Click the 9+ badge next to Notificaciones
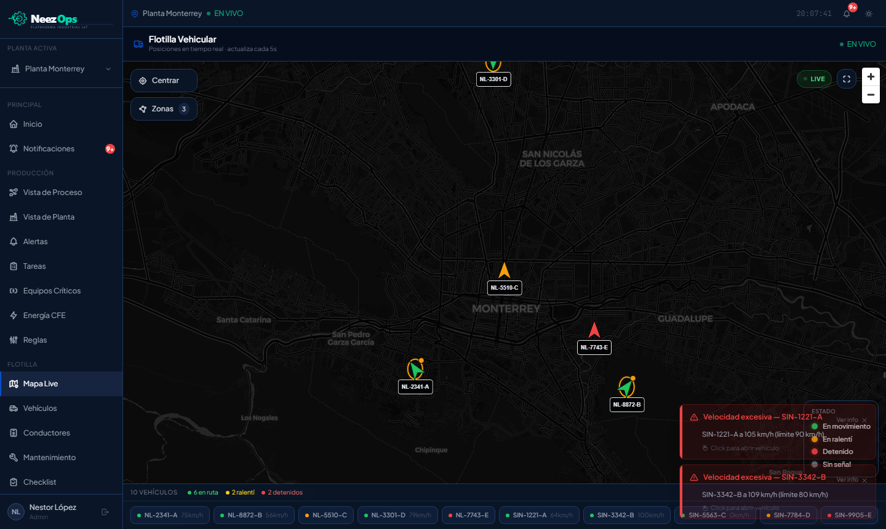Screen dimensions: 886x529 click(x=110, y=149)
